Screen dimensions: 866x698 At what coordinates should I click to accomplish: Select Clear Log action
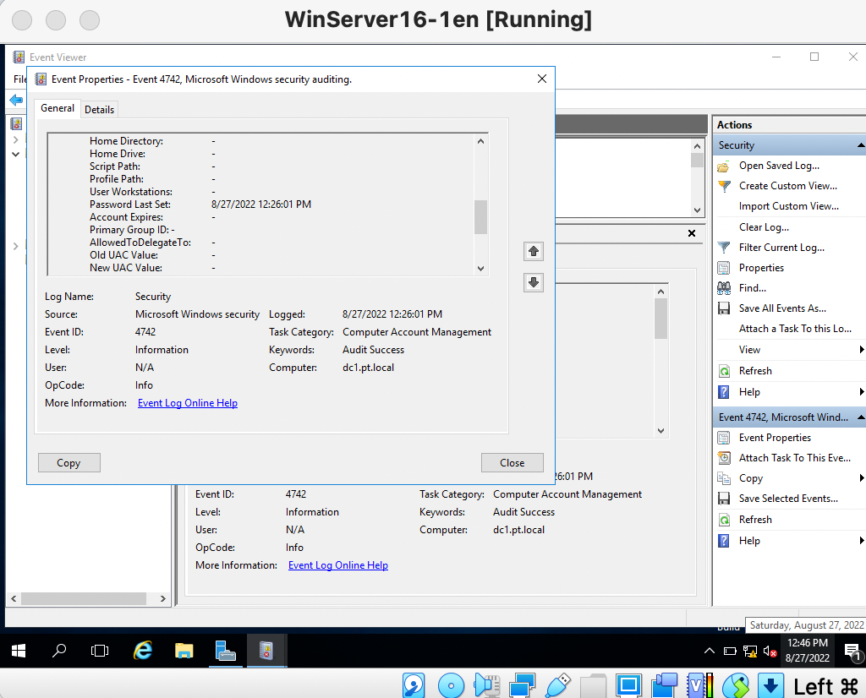tap(764, 227)
